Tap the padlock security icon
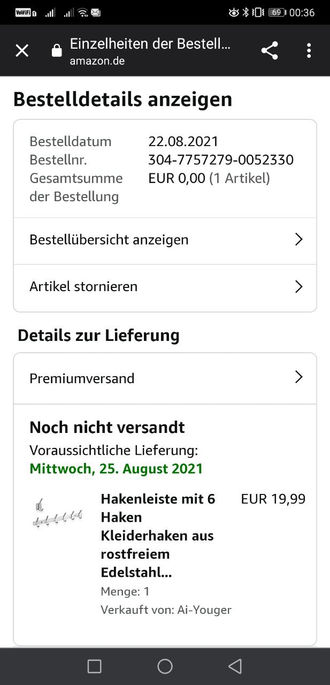The width and height of the screenshot is (330, 685). 57,51
